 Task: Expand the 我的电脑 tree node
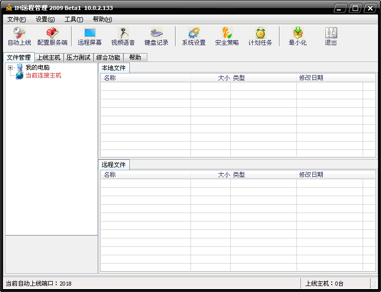click(x=10, y=68)
